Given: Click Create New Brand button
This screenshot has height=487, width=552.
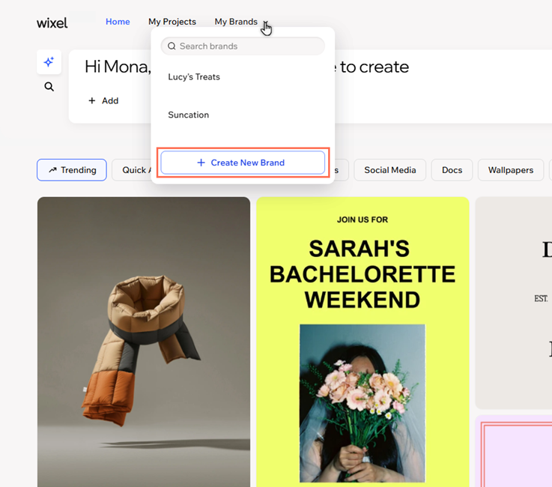Looking at the screenshot, I should pos(243,163).
